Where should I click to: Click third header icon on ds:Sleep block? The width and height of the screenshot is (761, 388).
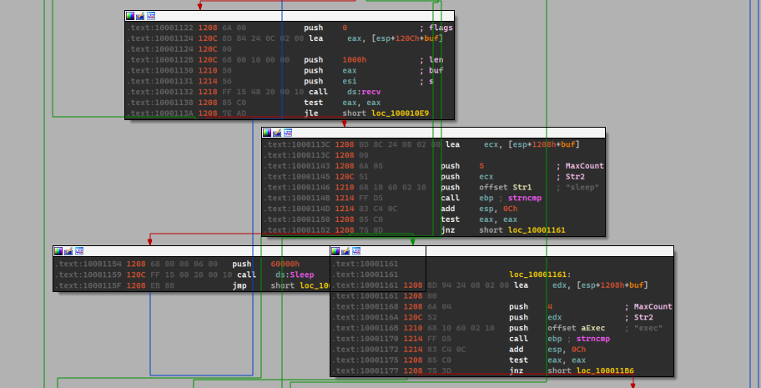(x=79, y=251)
